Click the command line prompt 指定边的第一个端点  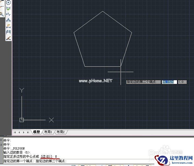[x=18, y=161]
